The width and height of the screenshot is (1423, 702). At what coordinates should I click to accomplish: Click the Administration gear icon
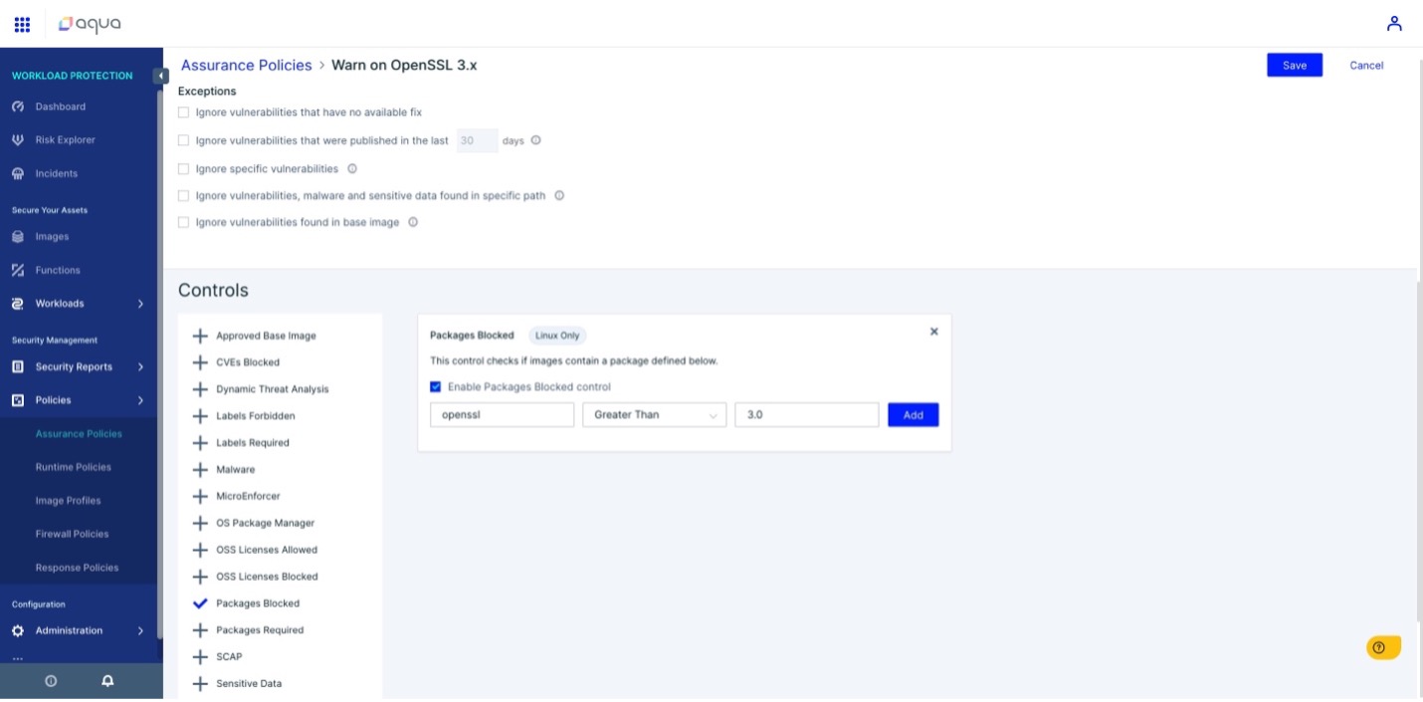coord(18,630)
